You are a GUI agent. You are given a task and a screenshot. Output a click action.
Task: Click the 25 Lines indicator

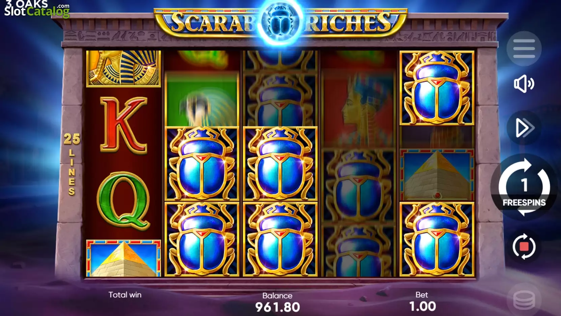tap(72, 164)
